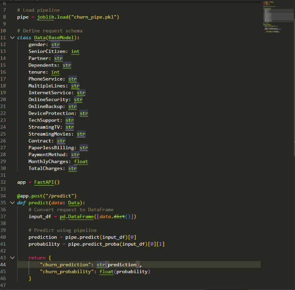Click the pipe.predict call on line 40
Image resolution: width=295 pixels, height=290 pixels.
tap(82, 237)
